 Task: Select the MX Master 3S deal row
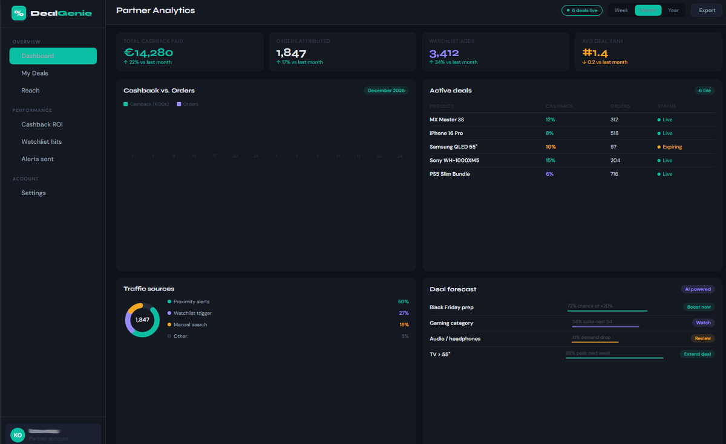(572, 120)
